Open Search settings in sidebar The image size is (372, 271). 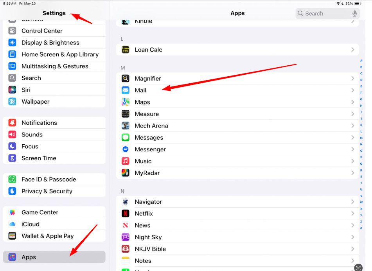pos(54,78)
